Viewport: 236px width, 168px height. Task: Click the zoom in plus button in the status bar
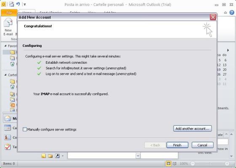pyautogui.click(x=227, y=163)
